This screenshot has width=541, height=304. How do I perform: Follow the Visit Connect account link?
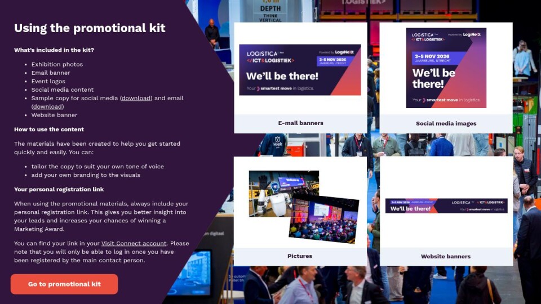point(134,243)
